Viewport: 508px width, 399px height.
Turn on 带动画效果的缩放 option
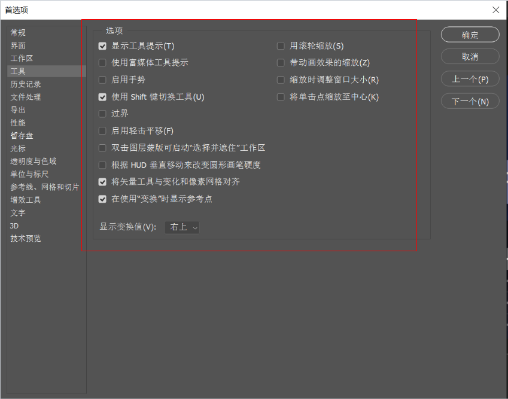pyautogui.click(x=281, y=63)
